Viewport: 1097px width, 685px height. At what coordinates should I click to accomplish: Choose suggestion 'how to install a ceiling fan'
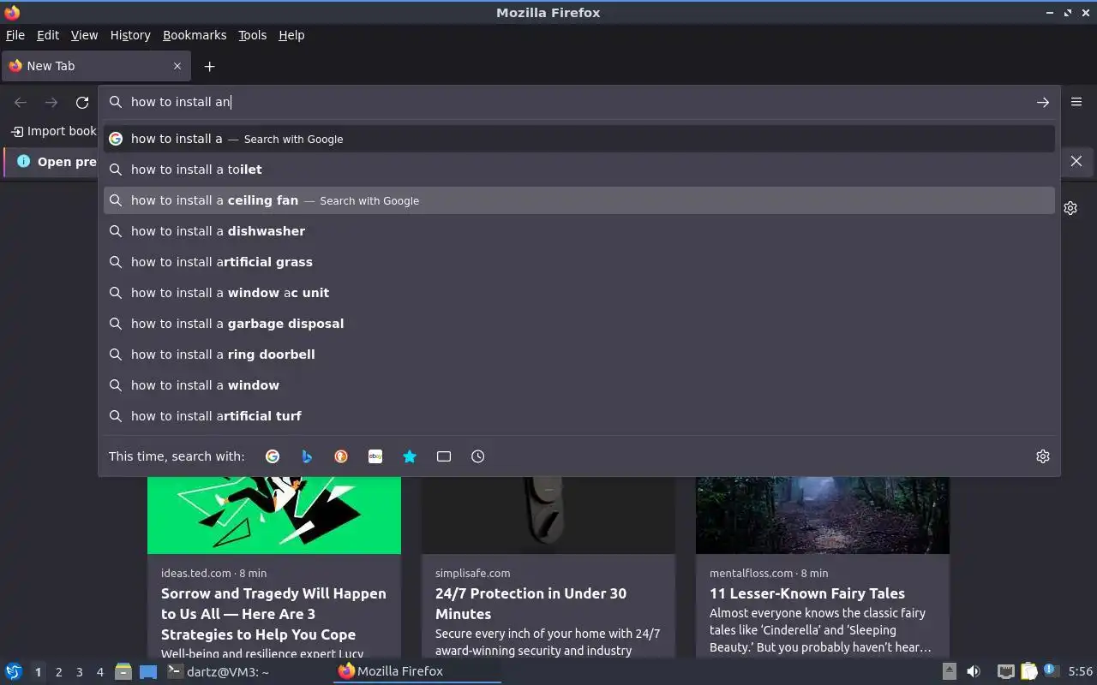pyautogui.click(x=579, y=200)
